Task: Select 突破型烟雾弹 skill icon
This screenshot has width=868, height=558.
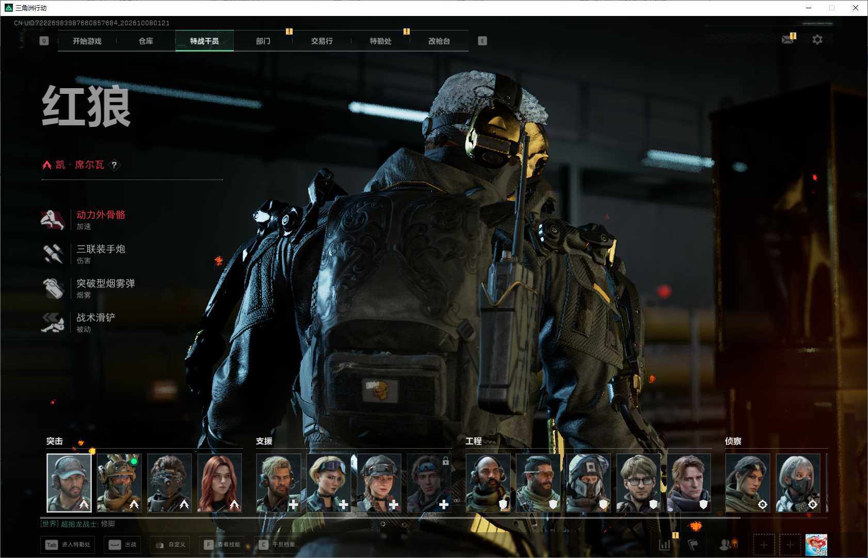Action: (53, 288)
